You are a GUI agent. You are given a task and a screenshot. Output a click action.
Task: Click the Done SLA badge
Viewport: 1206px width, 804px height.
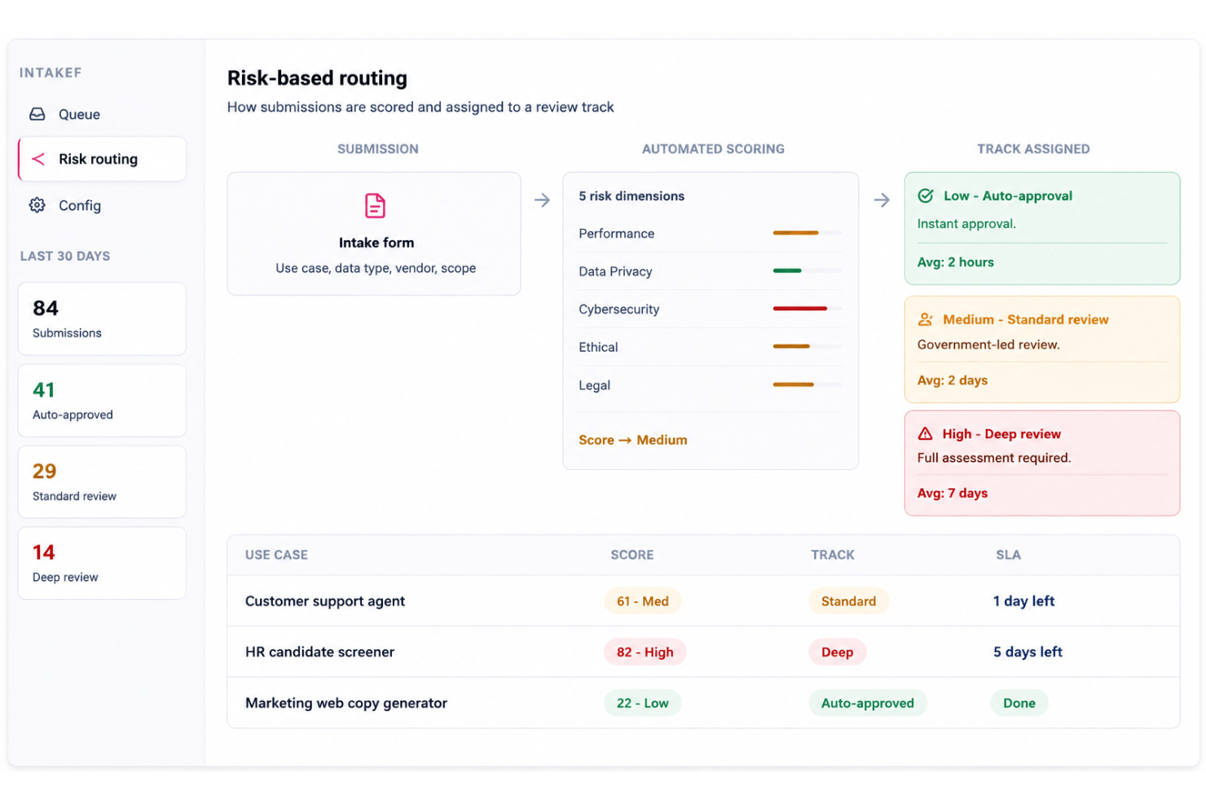pos(1019,703)
